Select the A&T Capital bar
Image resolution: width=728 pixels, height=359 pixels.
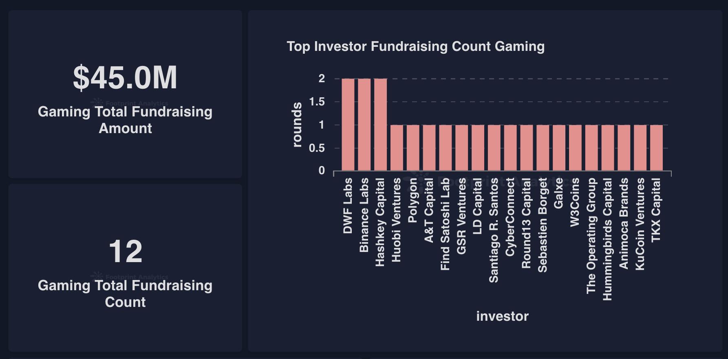429,148
